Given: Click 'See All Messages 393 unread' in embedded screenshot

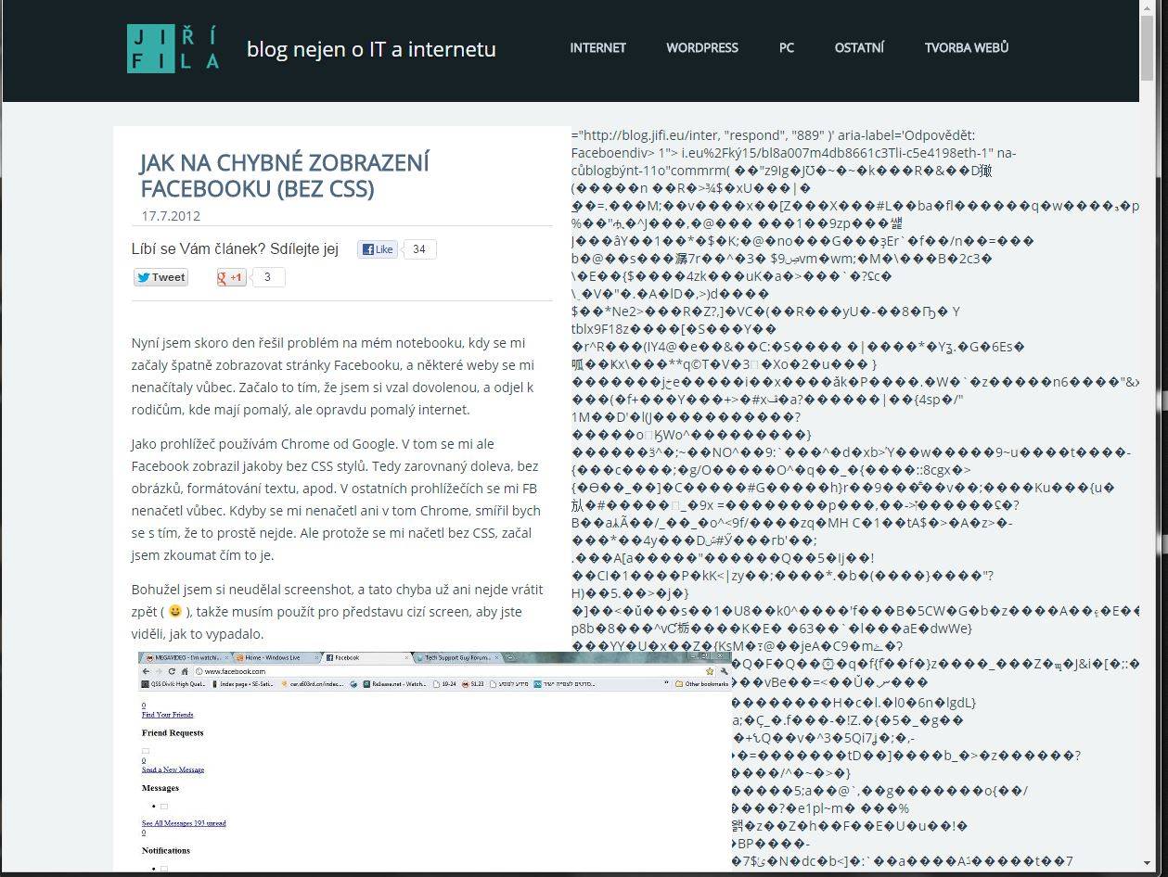Looking at the screenshot, I should point(184,823).
